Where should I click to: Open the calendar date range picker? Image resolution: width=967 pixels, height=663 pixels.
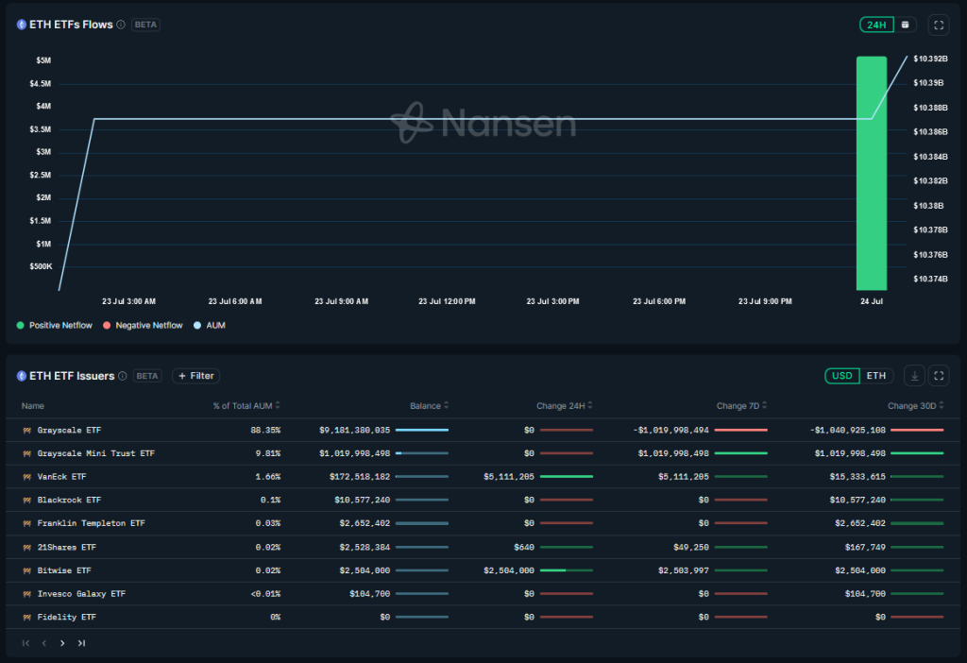point(905,25)
